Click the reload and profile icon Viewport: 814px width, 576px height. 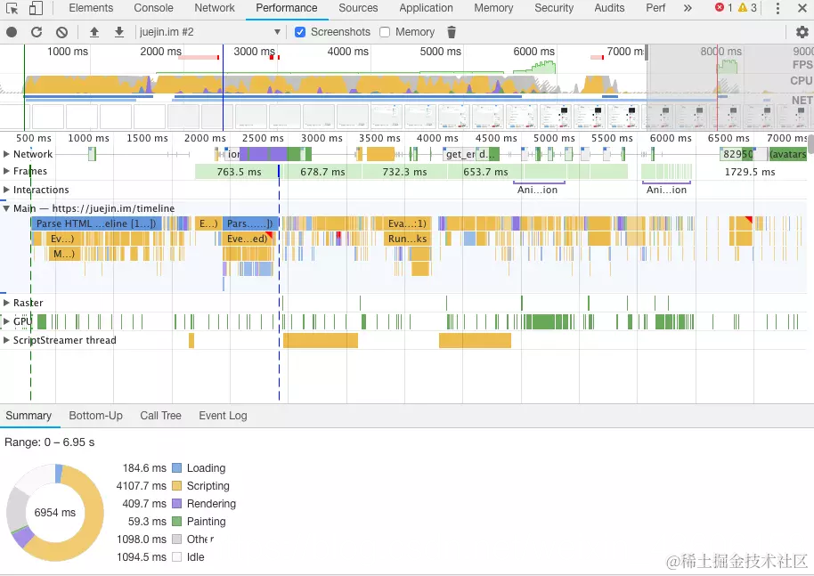37,32
